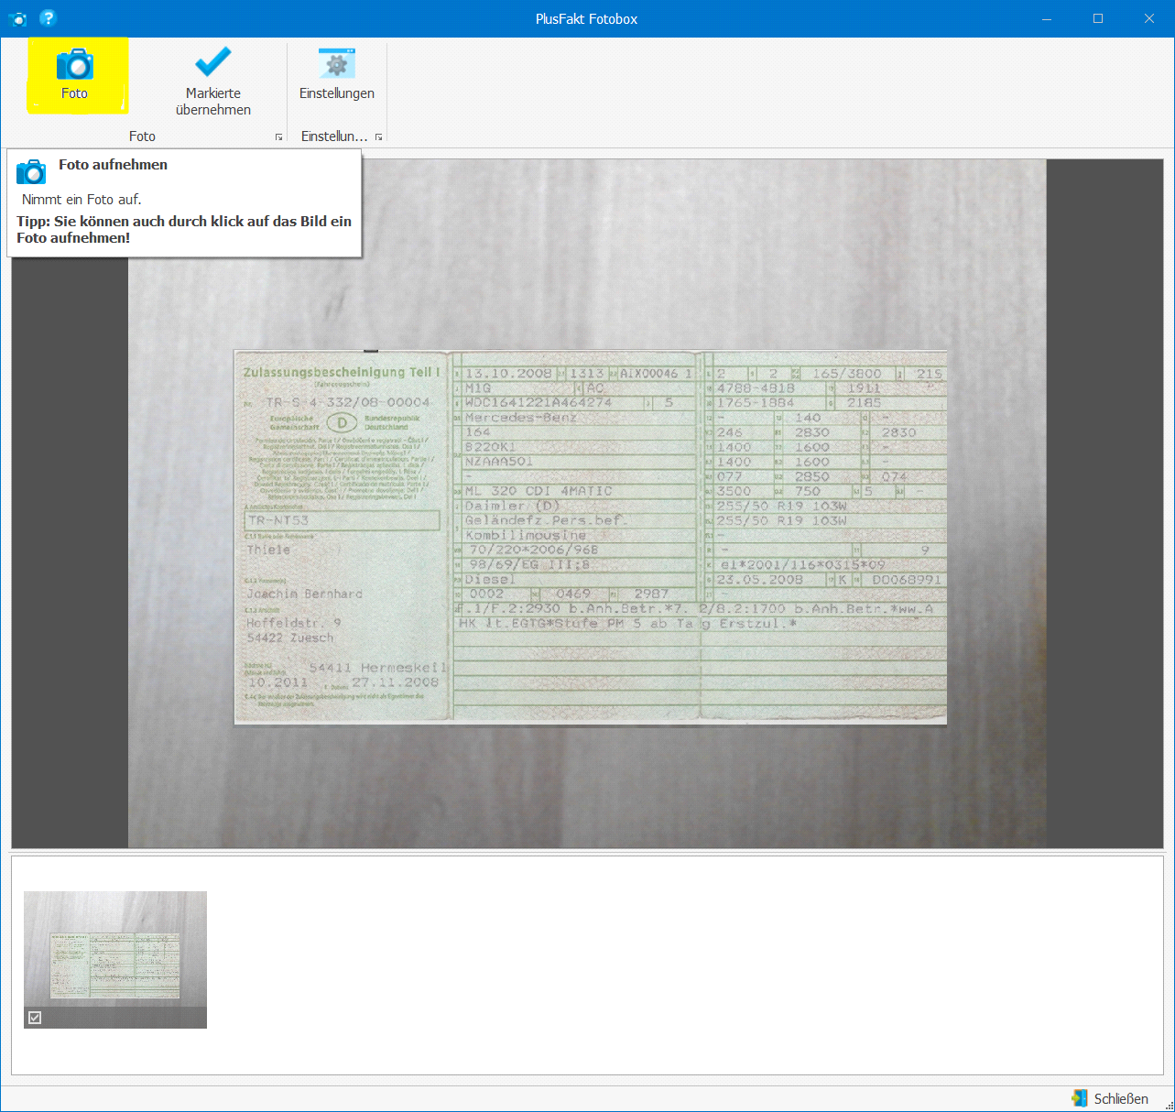Click the camera icon in title bar

click(x=17, y=18)
